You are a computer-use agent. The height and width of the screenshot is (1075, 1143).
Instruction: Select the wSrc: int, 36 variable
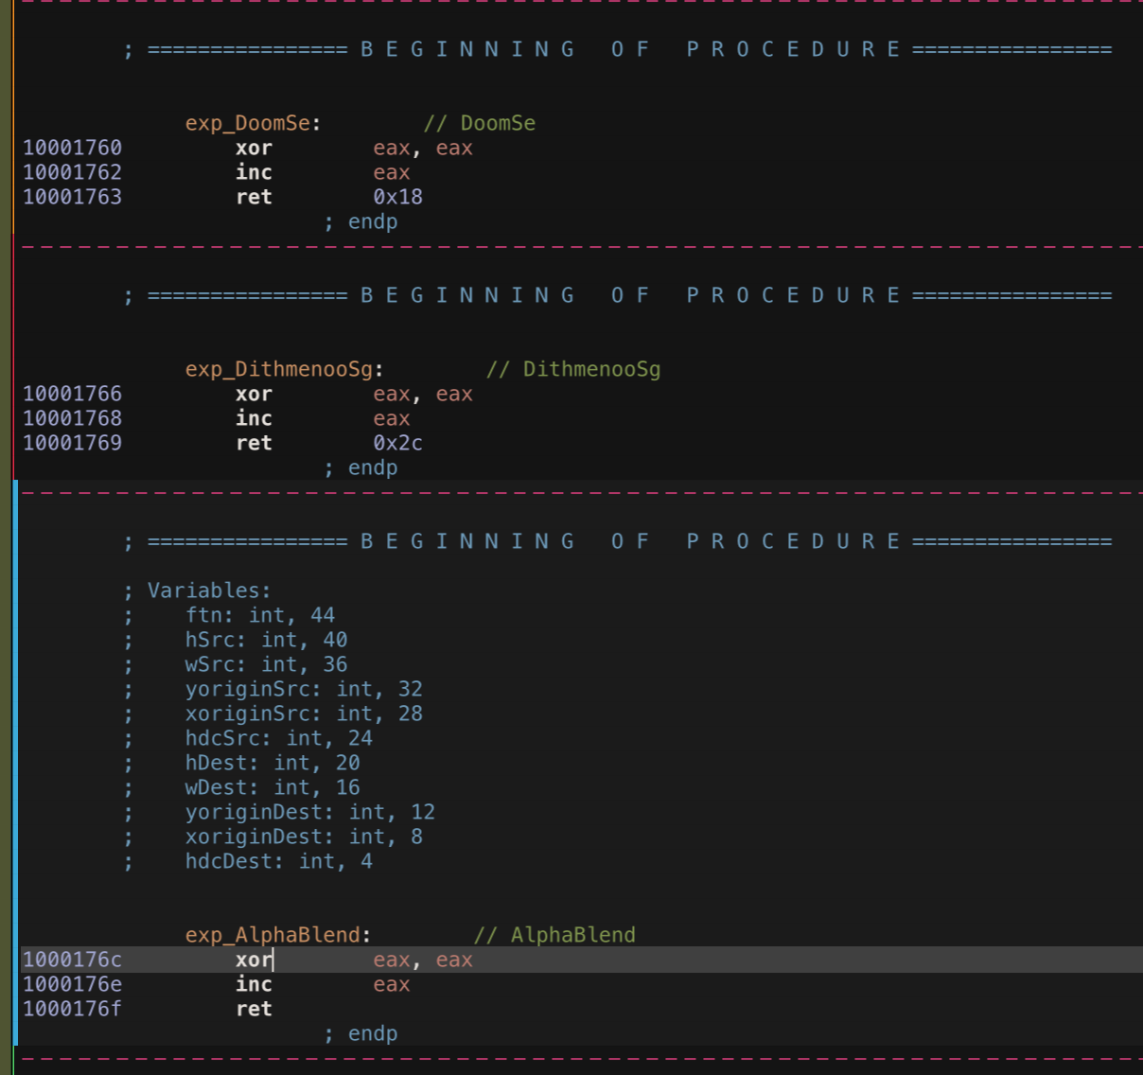(267, 664)
